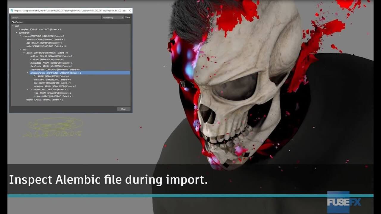The width and height of the screenshot is (381, 214).
Task: Collapse the .arbGeomParams node
Action: (28, 73)
